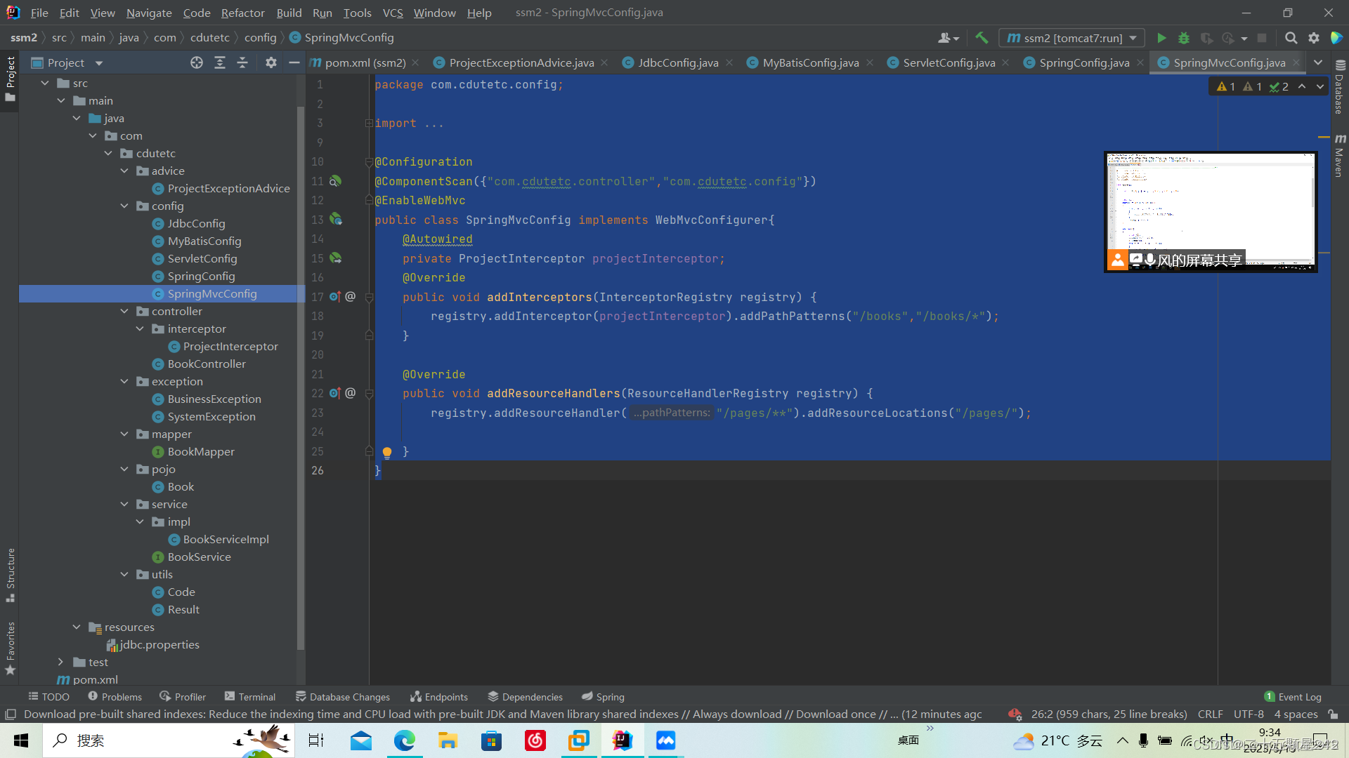Collapse the controller folder in the tree
Viewport: 1349px width, 758px height.
(124, 311)
